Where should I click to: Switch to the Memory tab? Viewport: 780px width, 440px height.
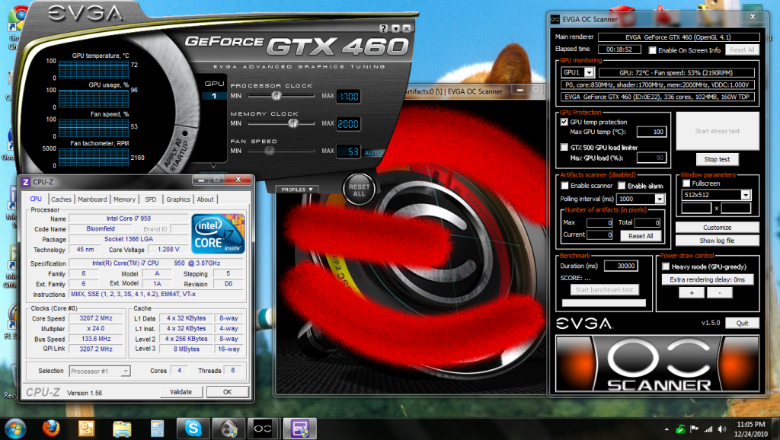(124, 199)
